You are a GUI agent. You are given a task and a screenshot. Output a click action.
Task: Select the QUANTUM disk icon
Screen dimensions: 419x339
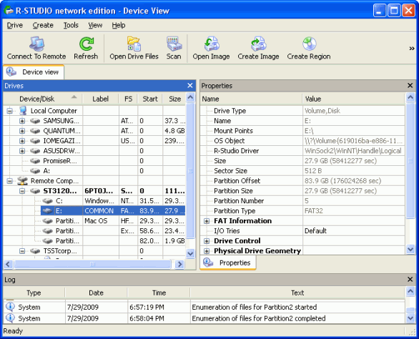[35, 131]
